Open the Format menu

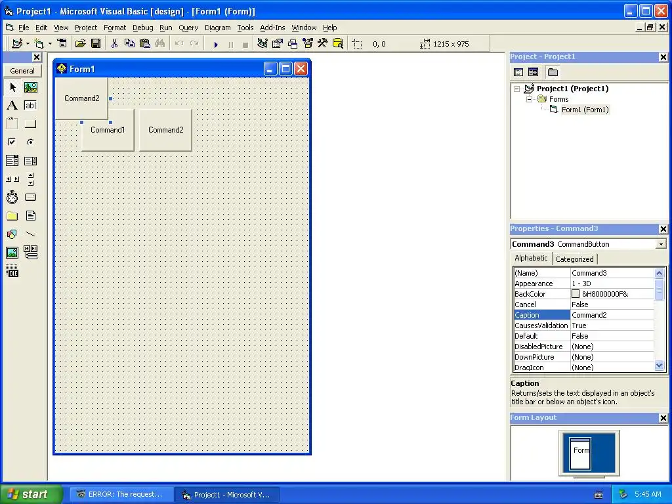coord(115,28)
